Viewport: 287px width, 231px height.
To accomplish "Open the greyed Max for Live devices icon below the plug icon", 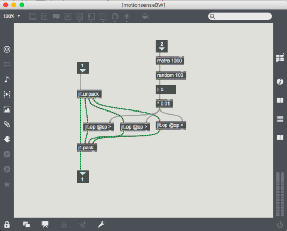I will 7,154.
